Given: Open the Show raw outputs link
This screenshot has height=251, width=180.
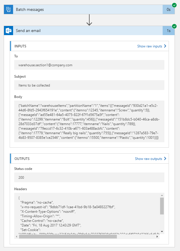Looking at the screenshot, I should 148,159.
